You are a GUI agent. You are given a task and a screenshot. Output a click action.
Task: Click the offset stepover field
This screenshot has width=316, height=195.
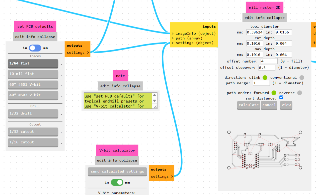(x=267, y=68)
